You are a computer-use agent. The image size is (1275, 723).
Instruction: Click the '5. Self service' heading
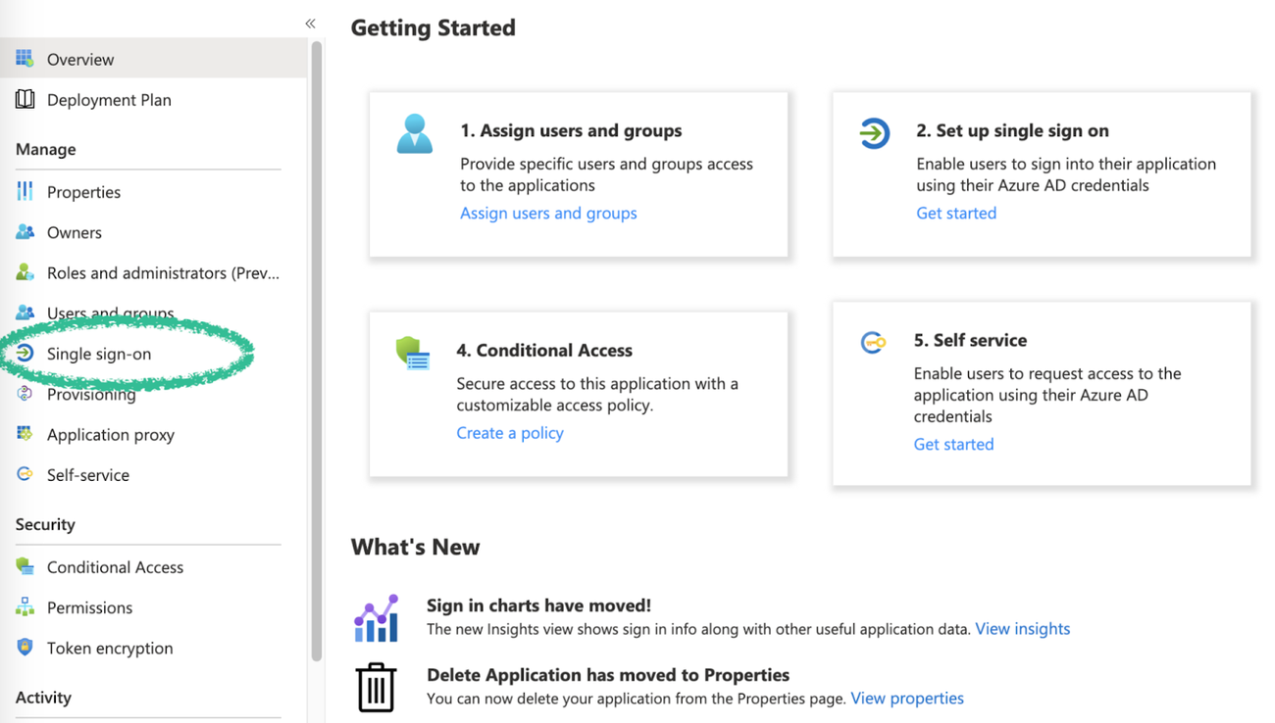970,340
